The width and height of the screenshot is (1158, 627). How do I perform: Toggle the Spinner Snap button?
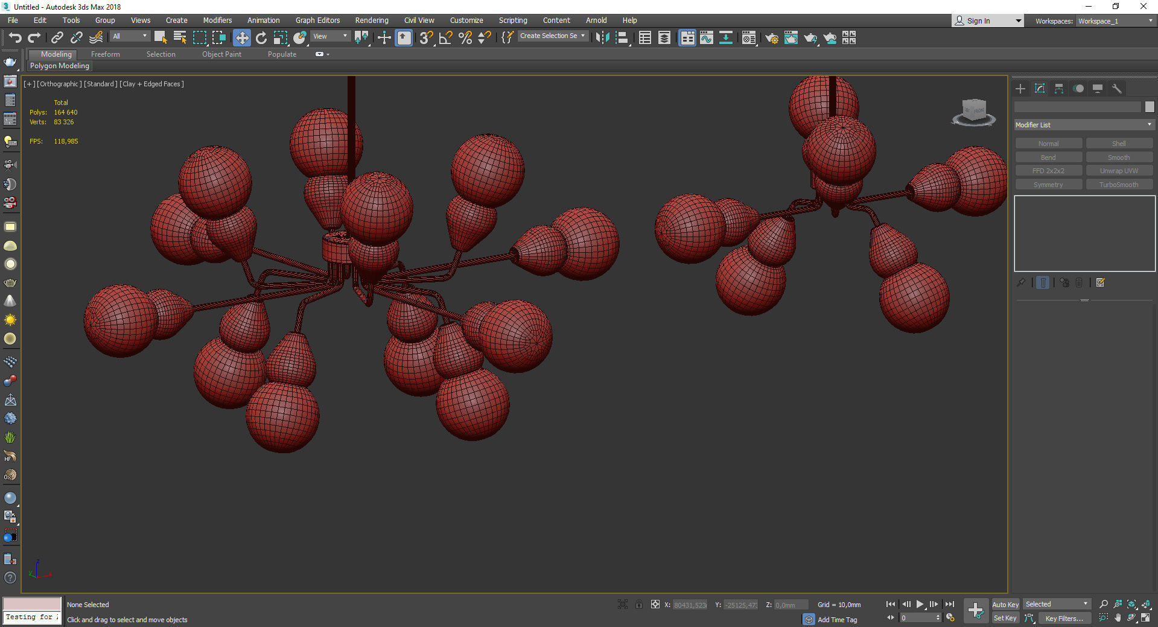485,38
